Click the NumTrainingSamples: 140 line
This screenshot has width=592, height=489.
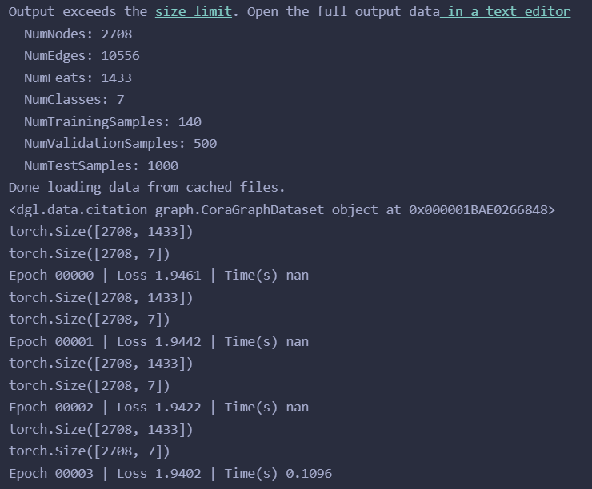(113, 121)
